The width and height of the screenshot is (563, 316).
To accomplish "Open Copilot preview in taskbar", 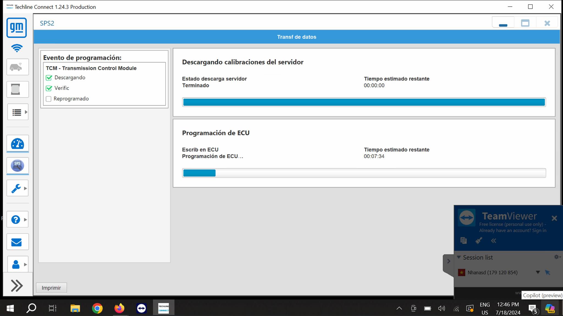I will tap(550, 308).
